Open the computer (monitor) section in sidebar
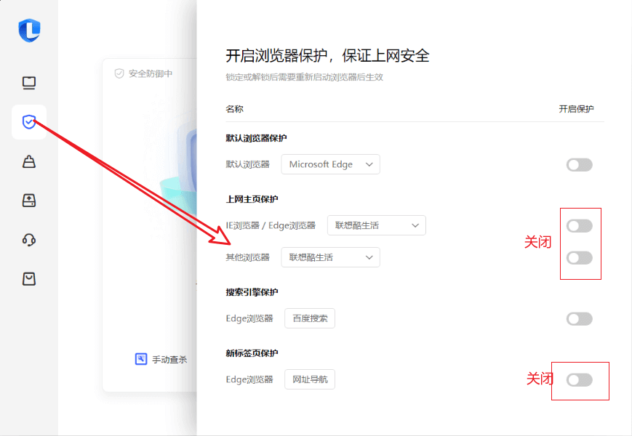The image size is (632, 436). coord(29,83)
